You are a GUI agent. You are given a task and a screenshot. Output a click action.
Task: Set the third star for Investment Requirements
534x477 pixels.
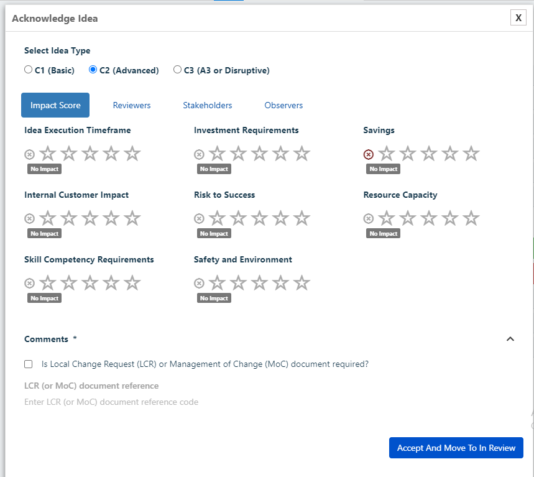tap(259, 154)
